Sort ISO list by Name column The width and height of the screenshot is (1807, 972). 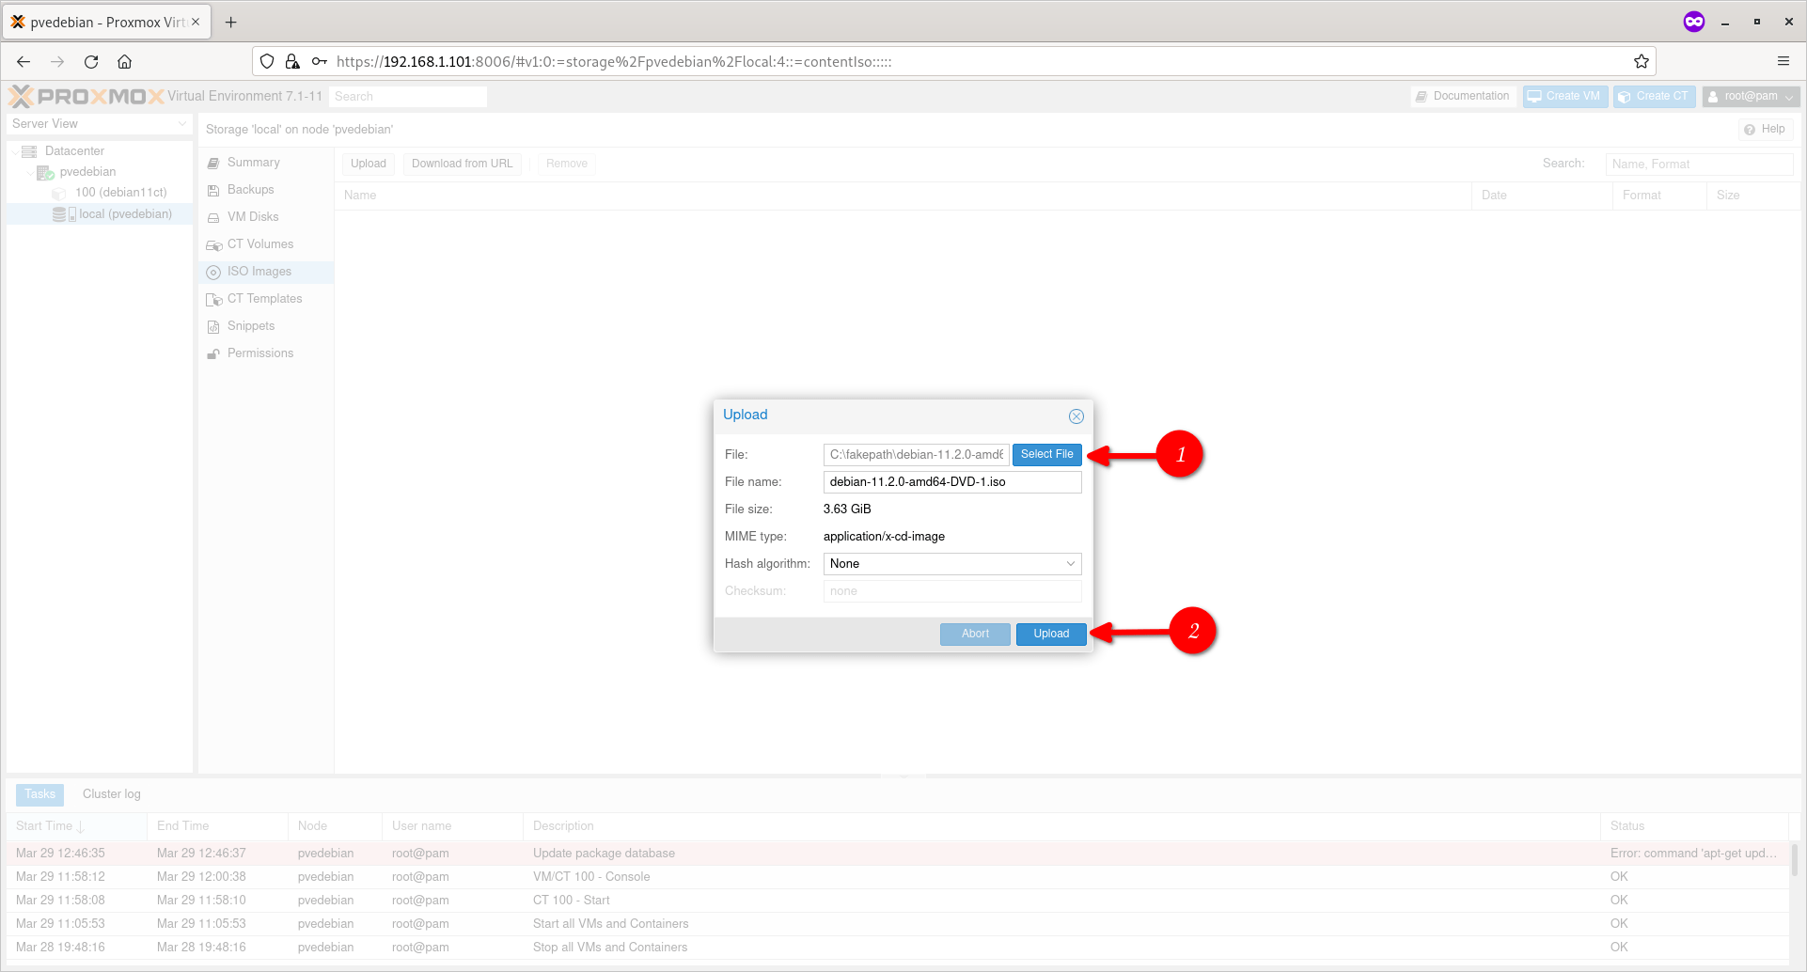click(903, 196)
